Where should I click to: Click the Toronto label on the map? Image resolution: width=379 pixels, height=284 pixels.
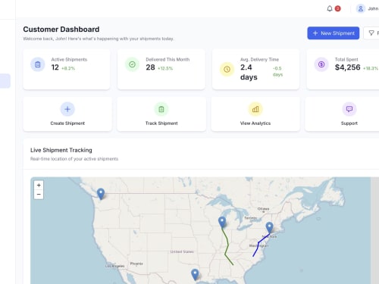click(x=250, y=218)
